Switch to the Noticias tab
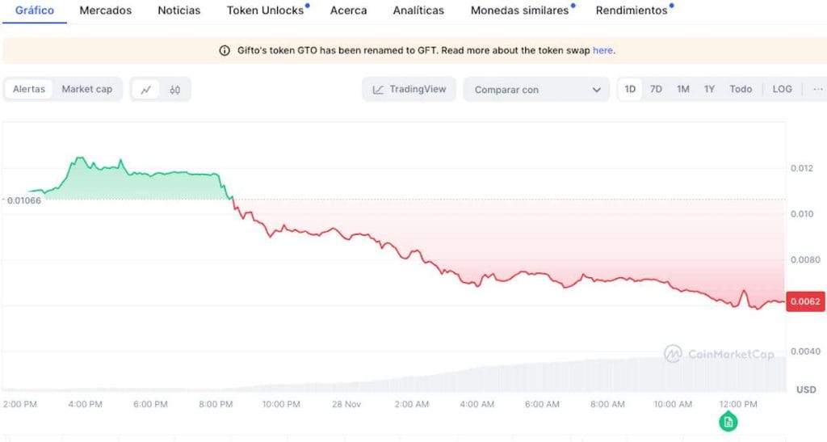The width and height of the screenshot is (827, 442). (x=178, y=11)
